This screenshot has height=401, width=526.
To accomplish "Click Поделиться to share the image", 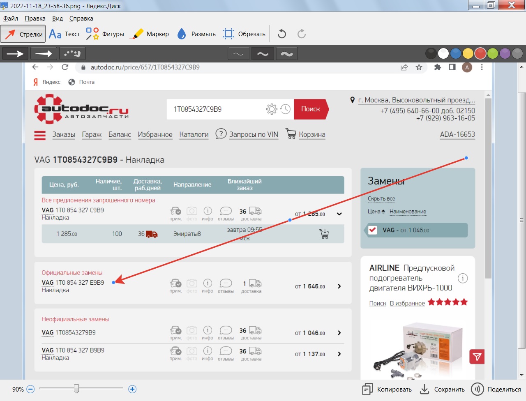I will click(x=496, y=389).
